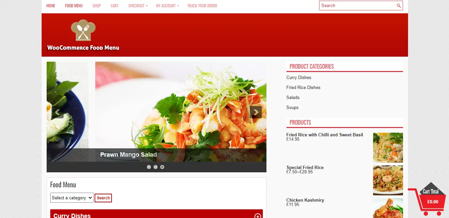Select the second slider pagination dot
This screenshot has width=449, height=218.
(156, 167)
